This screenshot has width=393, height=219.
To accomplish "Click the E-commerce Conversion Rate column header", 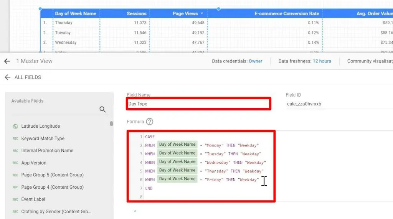I will [x=286, y=13].
